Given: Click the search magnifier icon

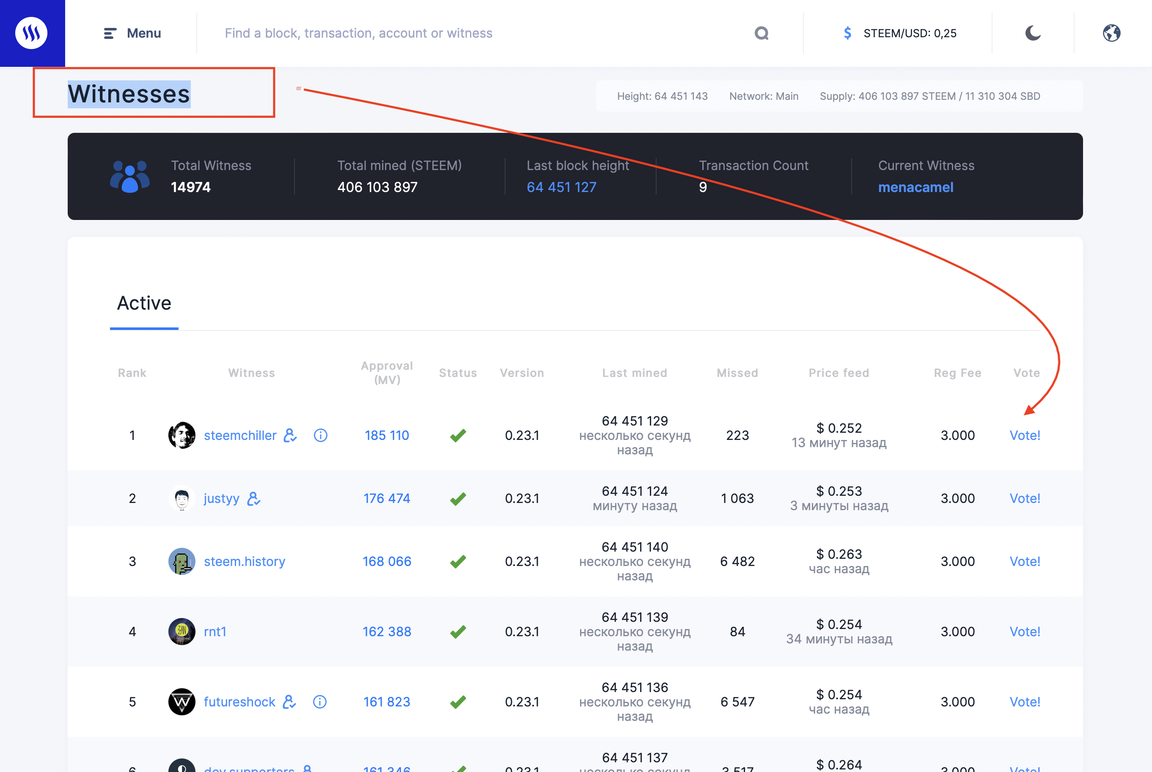Looking at the screenshot, I should (761, 33).
